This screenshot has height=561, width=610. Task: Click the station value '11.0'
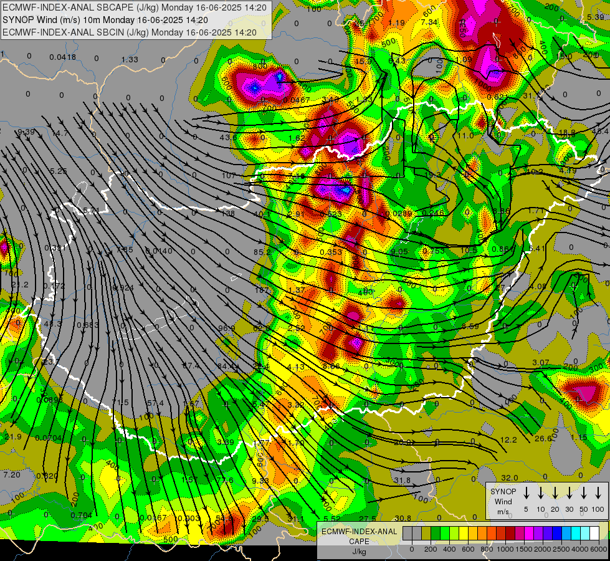coord(465,135)
